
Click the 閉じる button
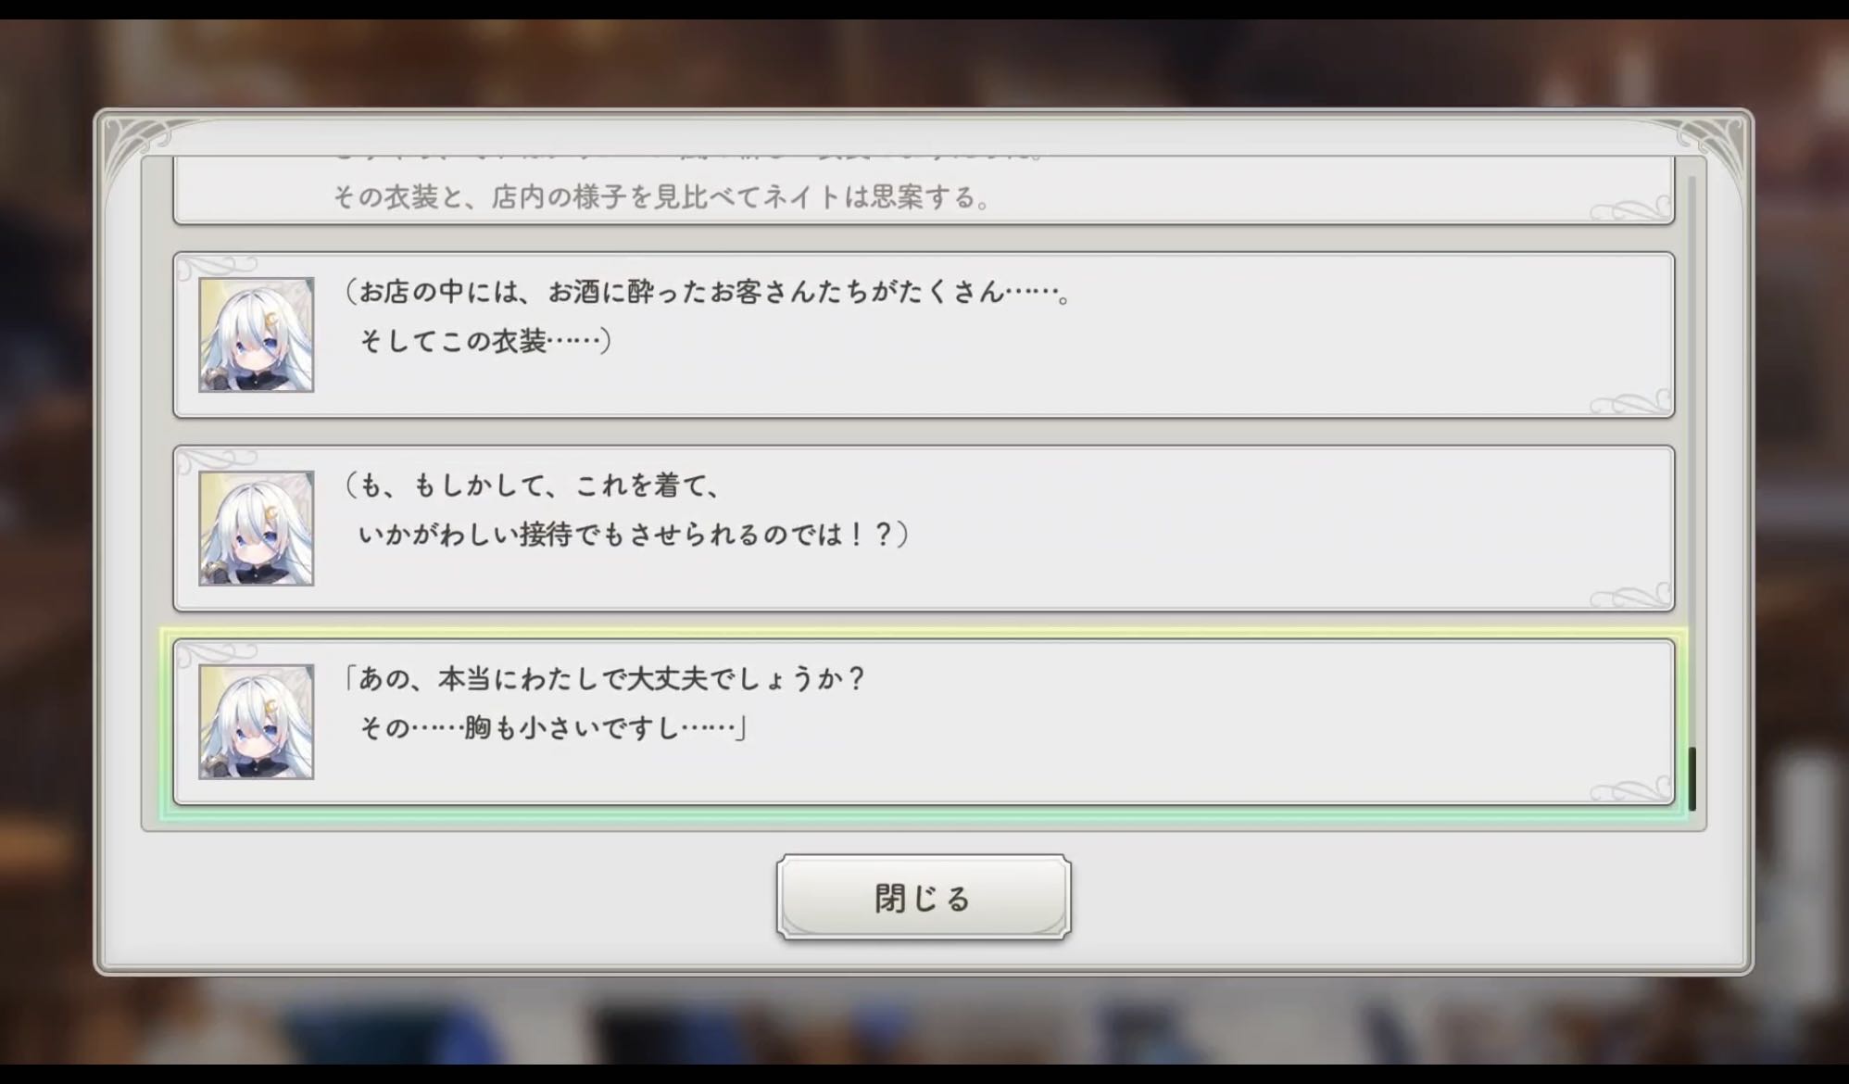(924, 897)
